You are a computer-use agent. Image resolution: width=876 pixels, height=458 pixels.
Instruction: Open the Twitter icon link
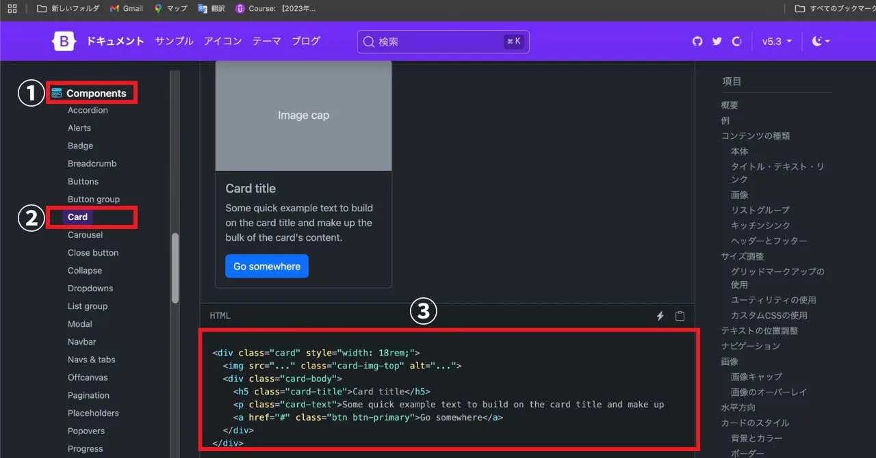click(x=717, y=41)
